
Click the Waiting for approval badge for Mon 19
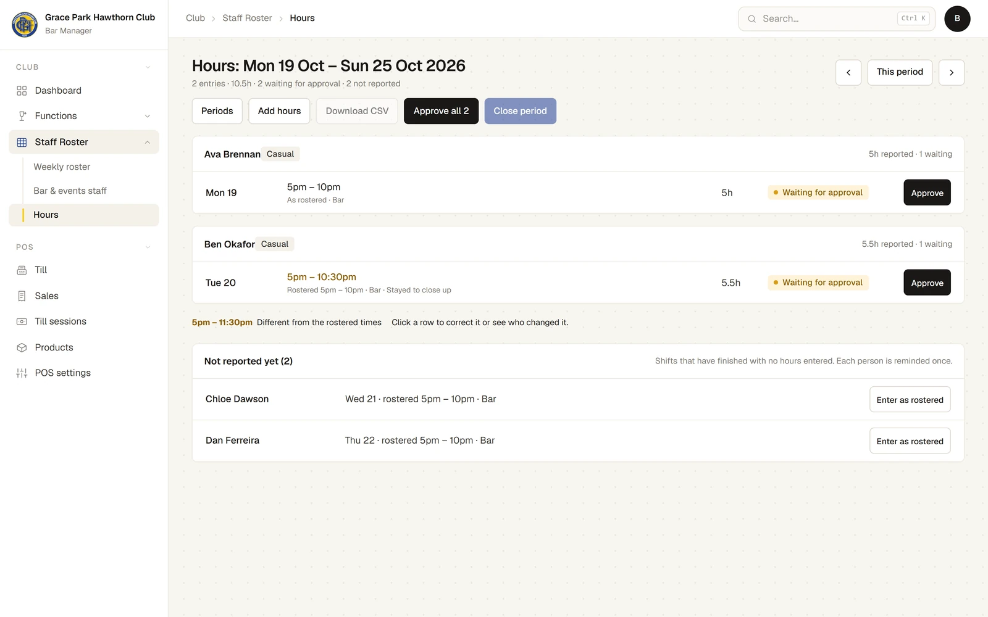click(x=818, y=193)
